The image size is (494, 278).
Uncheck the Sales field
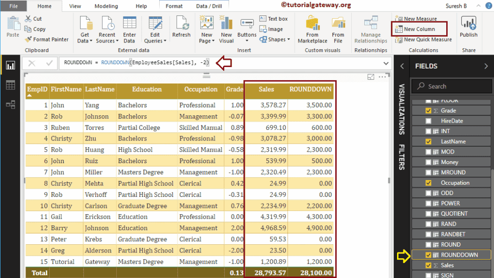coord(427,265)
